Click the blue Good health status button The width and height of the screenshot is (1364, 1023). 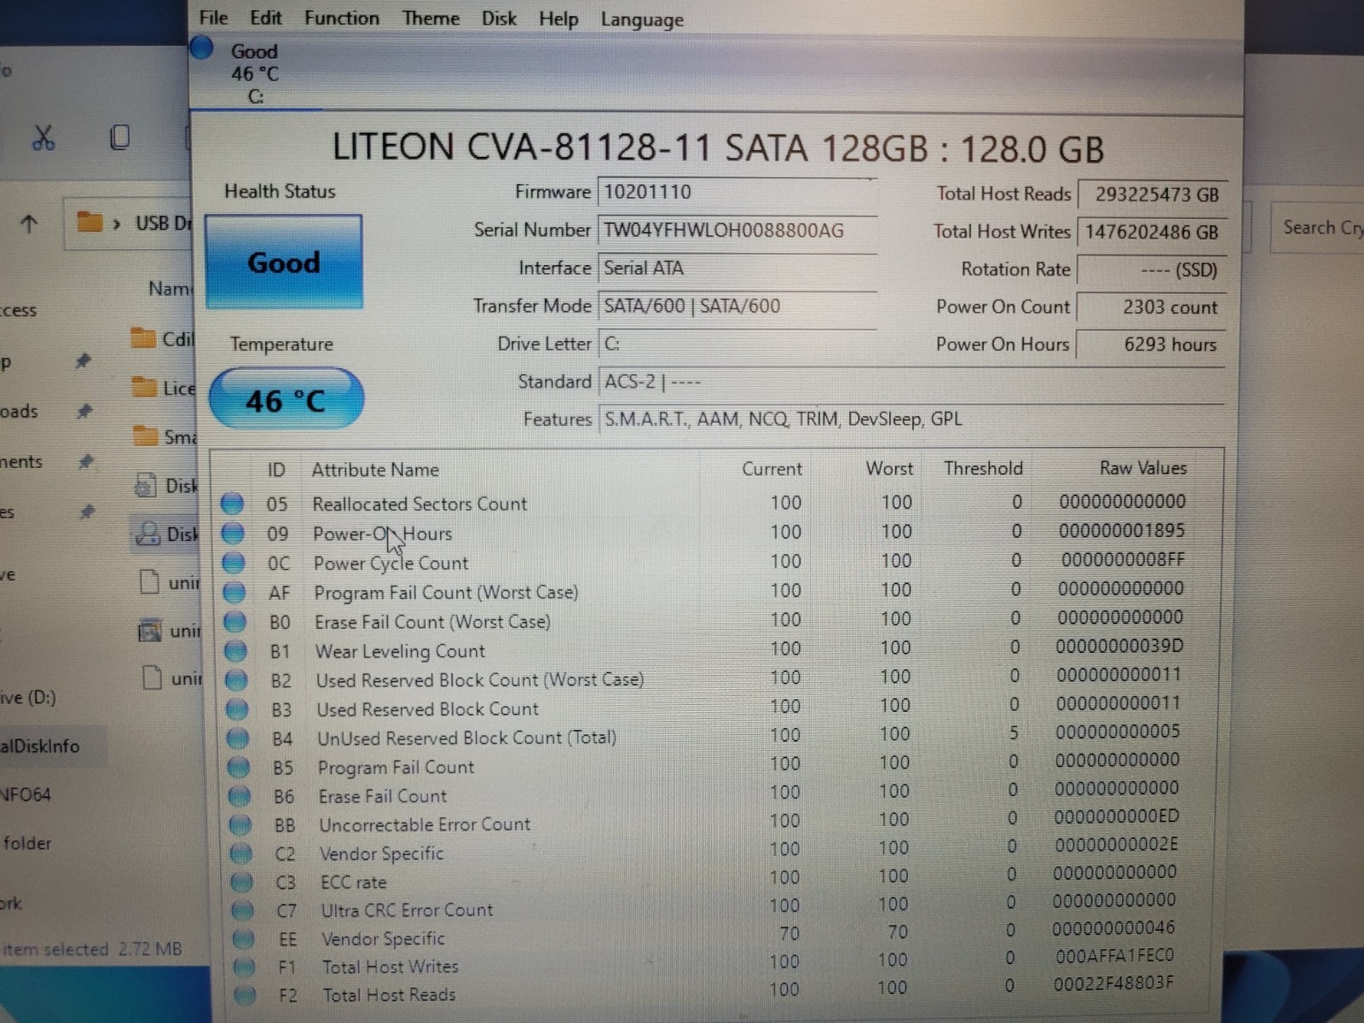pos(284,262)
